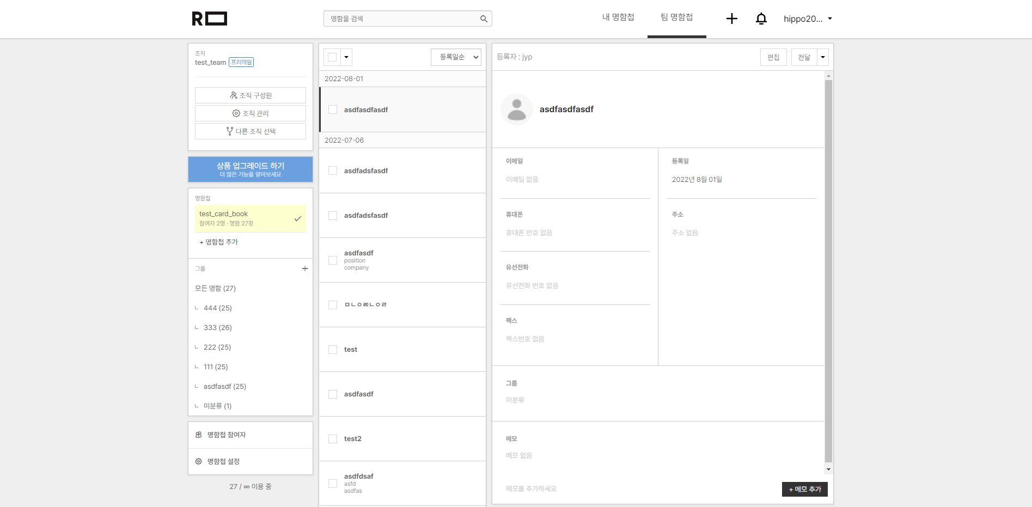Open the 등록일순 sort dropdown

pos(456,57)
